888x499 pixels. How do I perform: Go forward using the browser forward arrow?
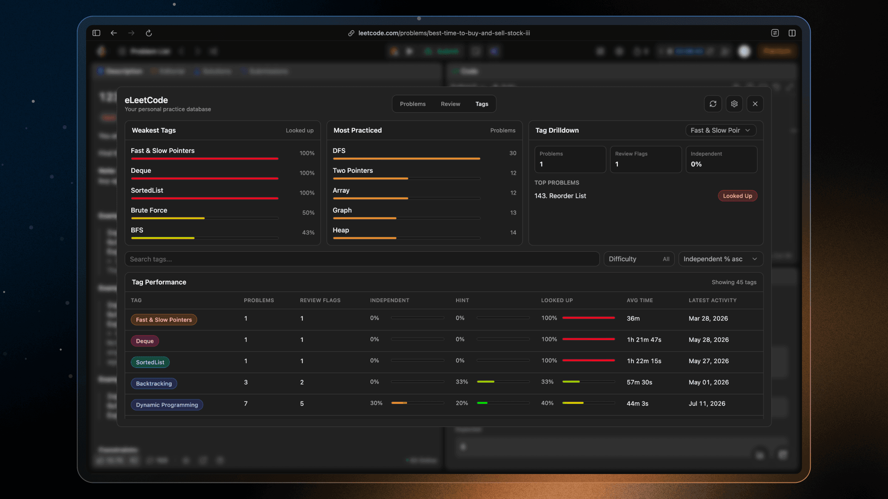131,33
